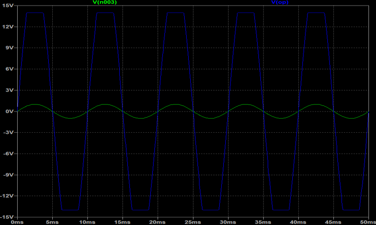Select the -12V vertical axis label
Screen dimensions: 376x225
coord(7,196)
